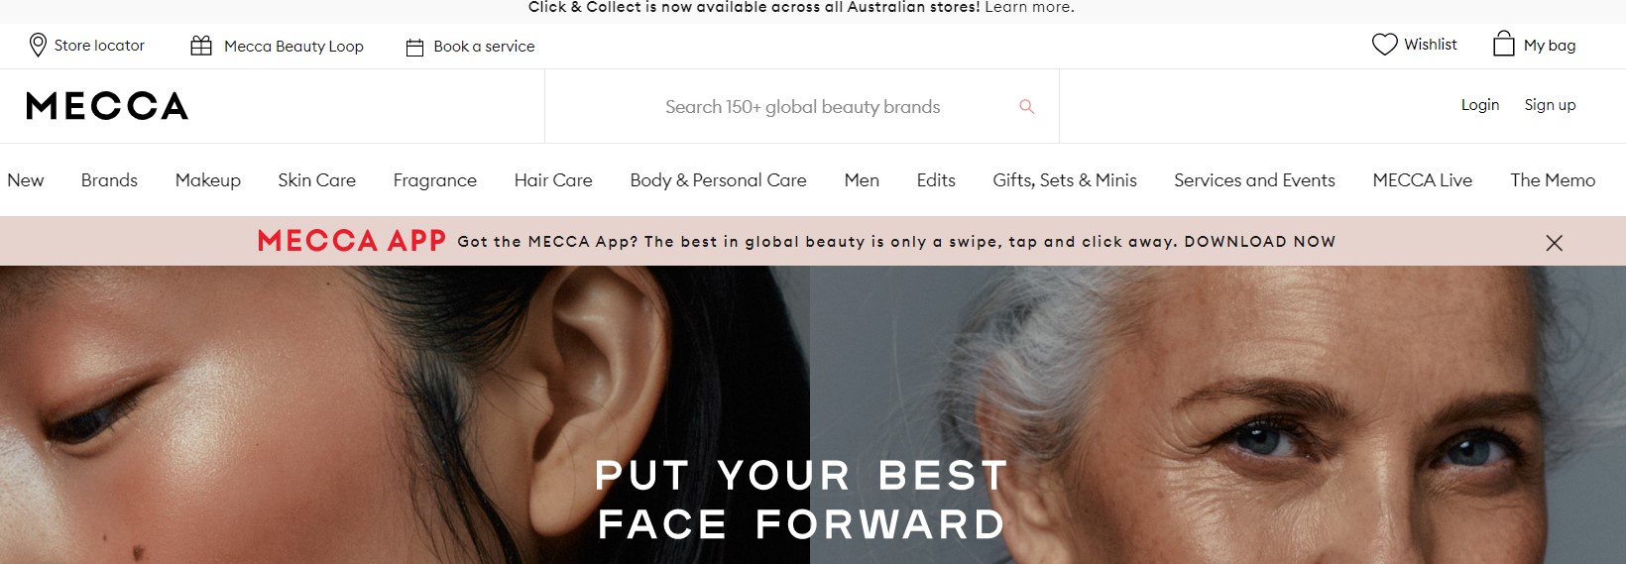This screenshot has width=1626, height=564.
Task: Click the Store locator pin icon
Action: pos(38,46)
